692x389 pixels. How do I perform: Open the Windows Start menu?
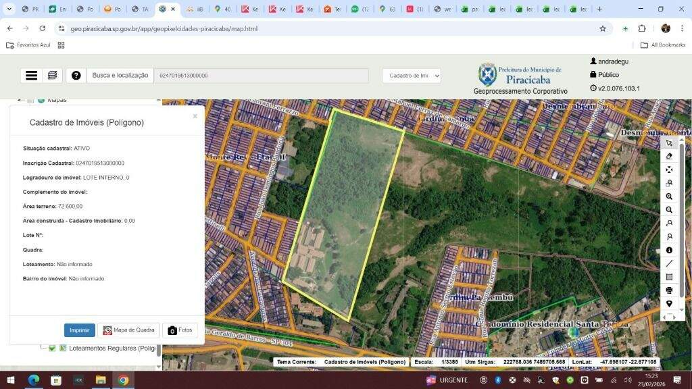click(11, 380)
